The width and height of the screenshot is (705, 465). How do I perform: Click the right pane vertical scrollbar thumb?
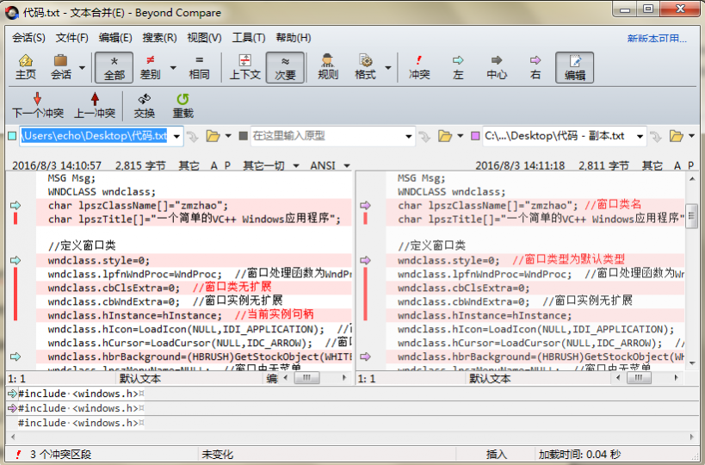pyautogui.click(x=691, y=216)
